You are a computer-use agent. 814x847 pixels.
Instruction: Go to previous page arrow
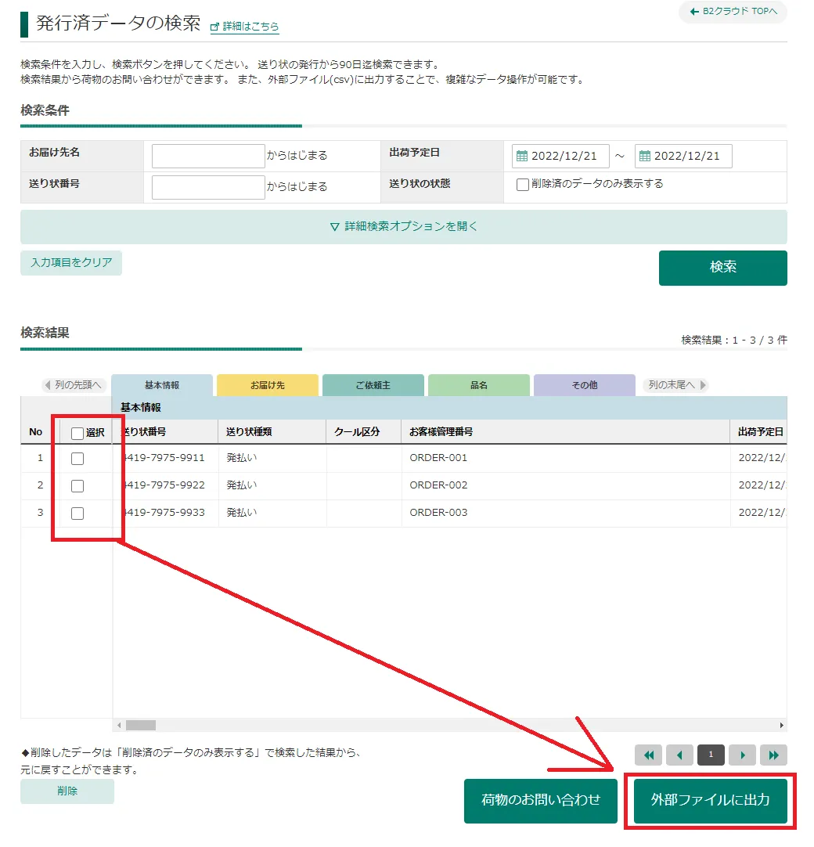click(679, 755)
